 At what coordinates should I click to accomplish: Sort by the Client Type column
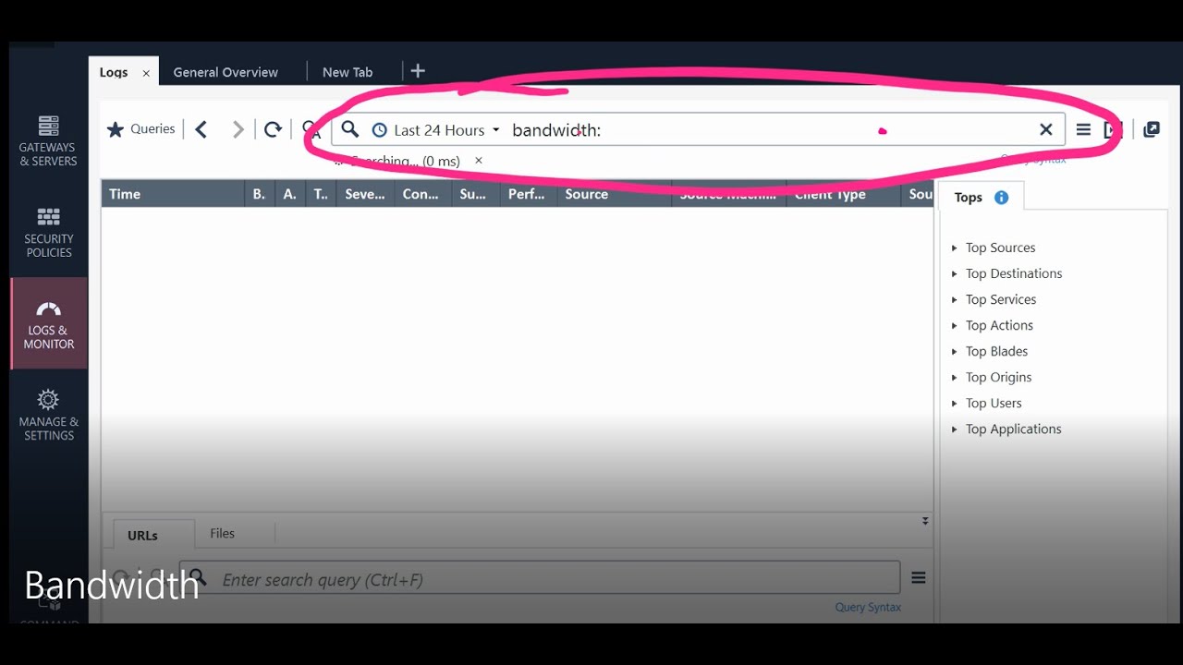[843, 194]
